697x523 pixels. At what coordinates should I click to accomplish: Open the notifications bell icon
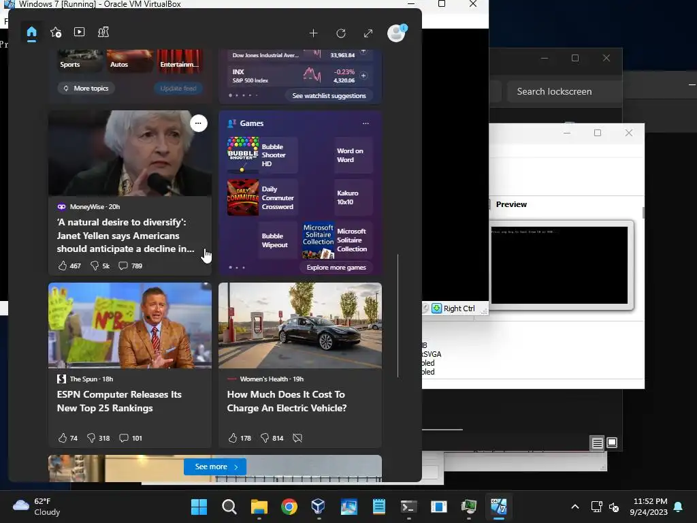pos(679,507)
